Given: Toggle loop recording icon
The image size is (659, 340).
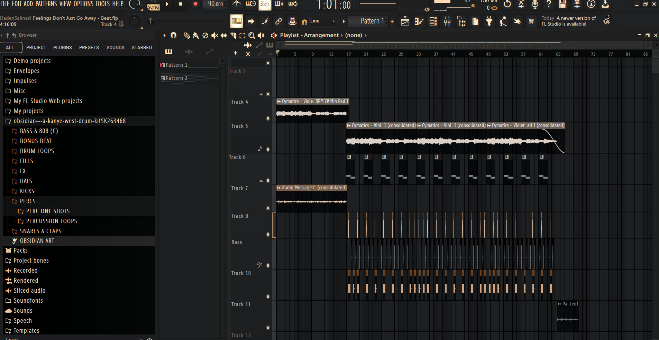Looking at the screenshot, I should coord(293,4).
